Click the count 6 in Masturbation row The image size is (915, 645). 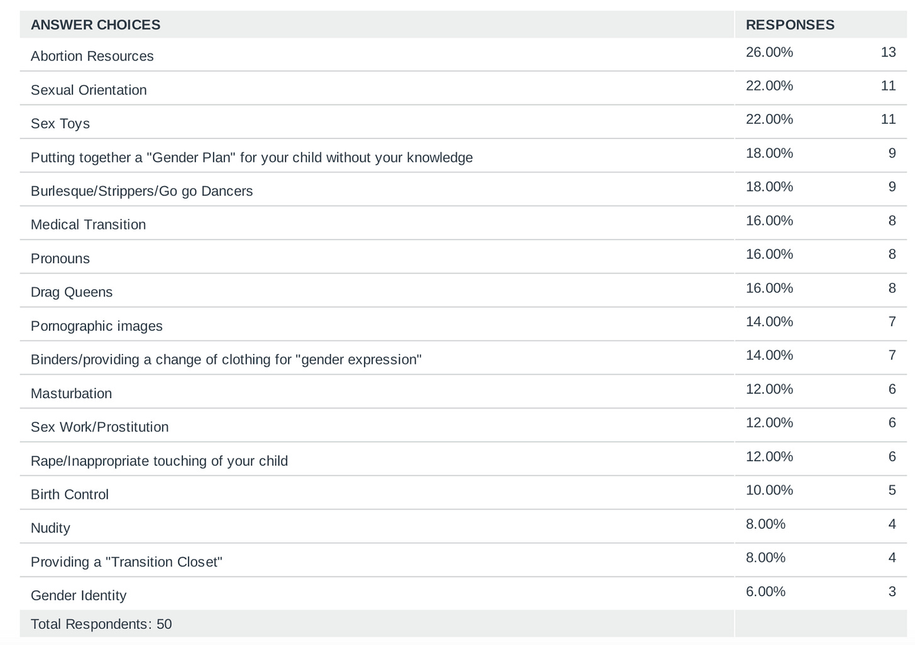coord(892,389)
